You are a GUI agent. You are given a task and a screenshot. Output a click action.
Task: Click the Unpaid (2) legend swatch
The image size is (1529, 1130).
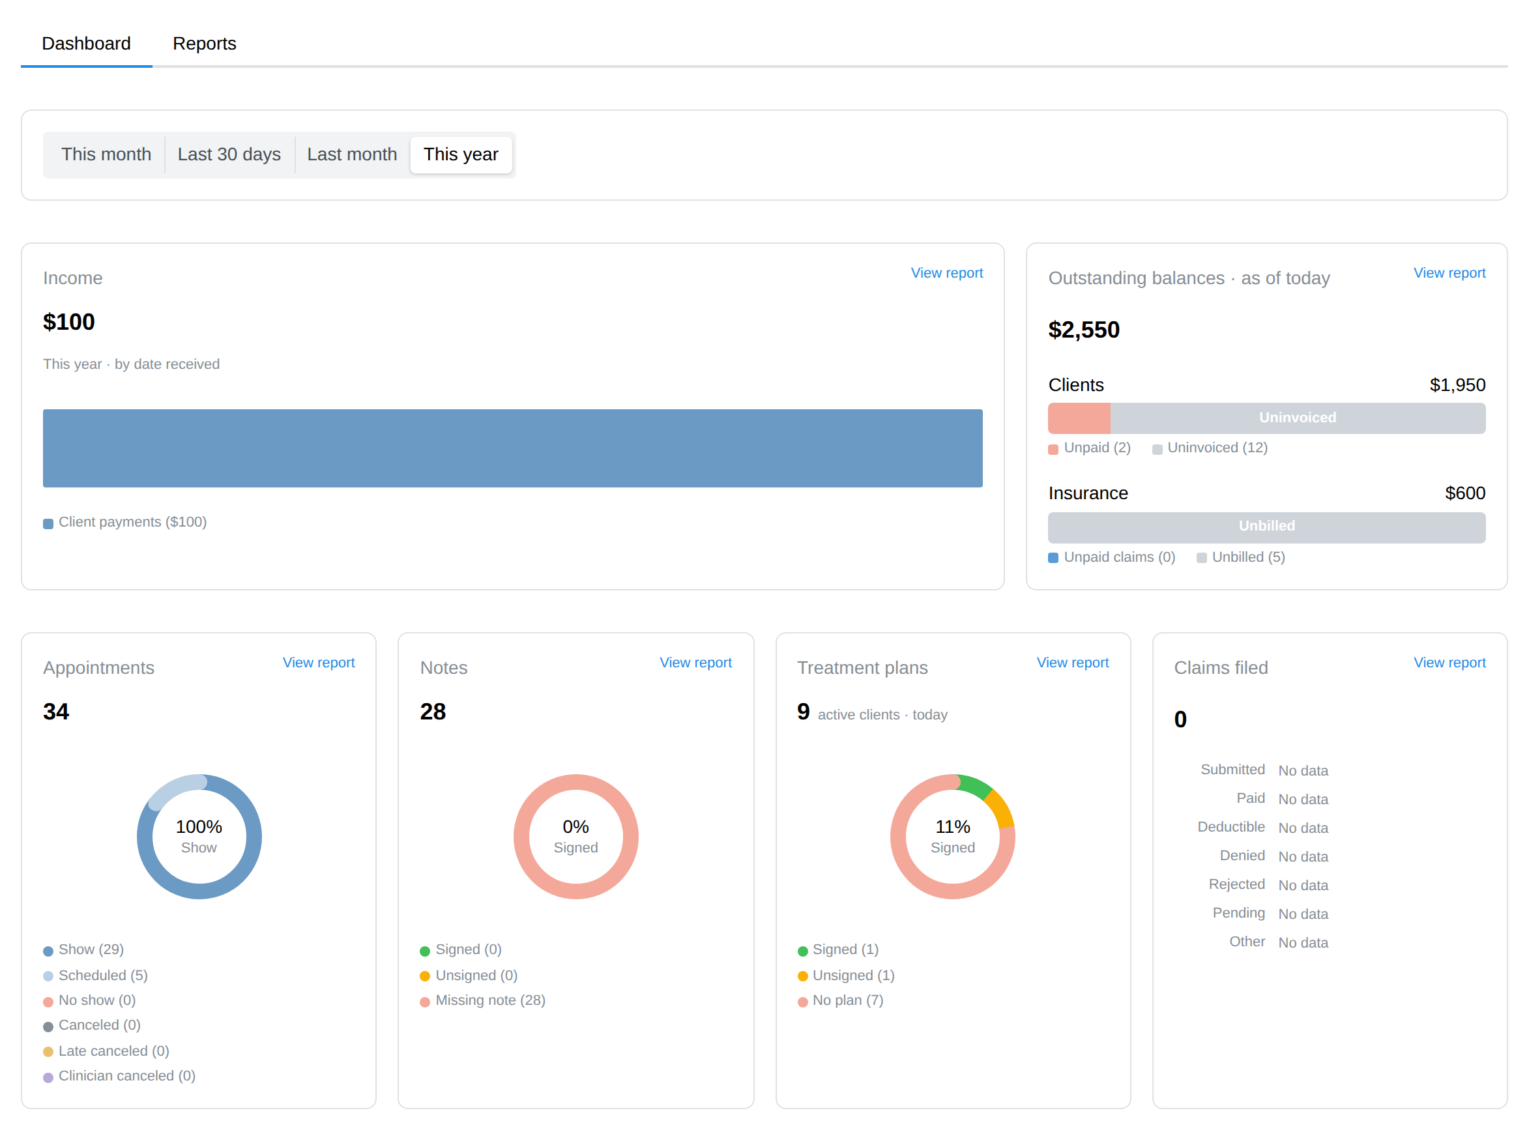(1053, 450)
